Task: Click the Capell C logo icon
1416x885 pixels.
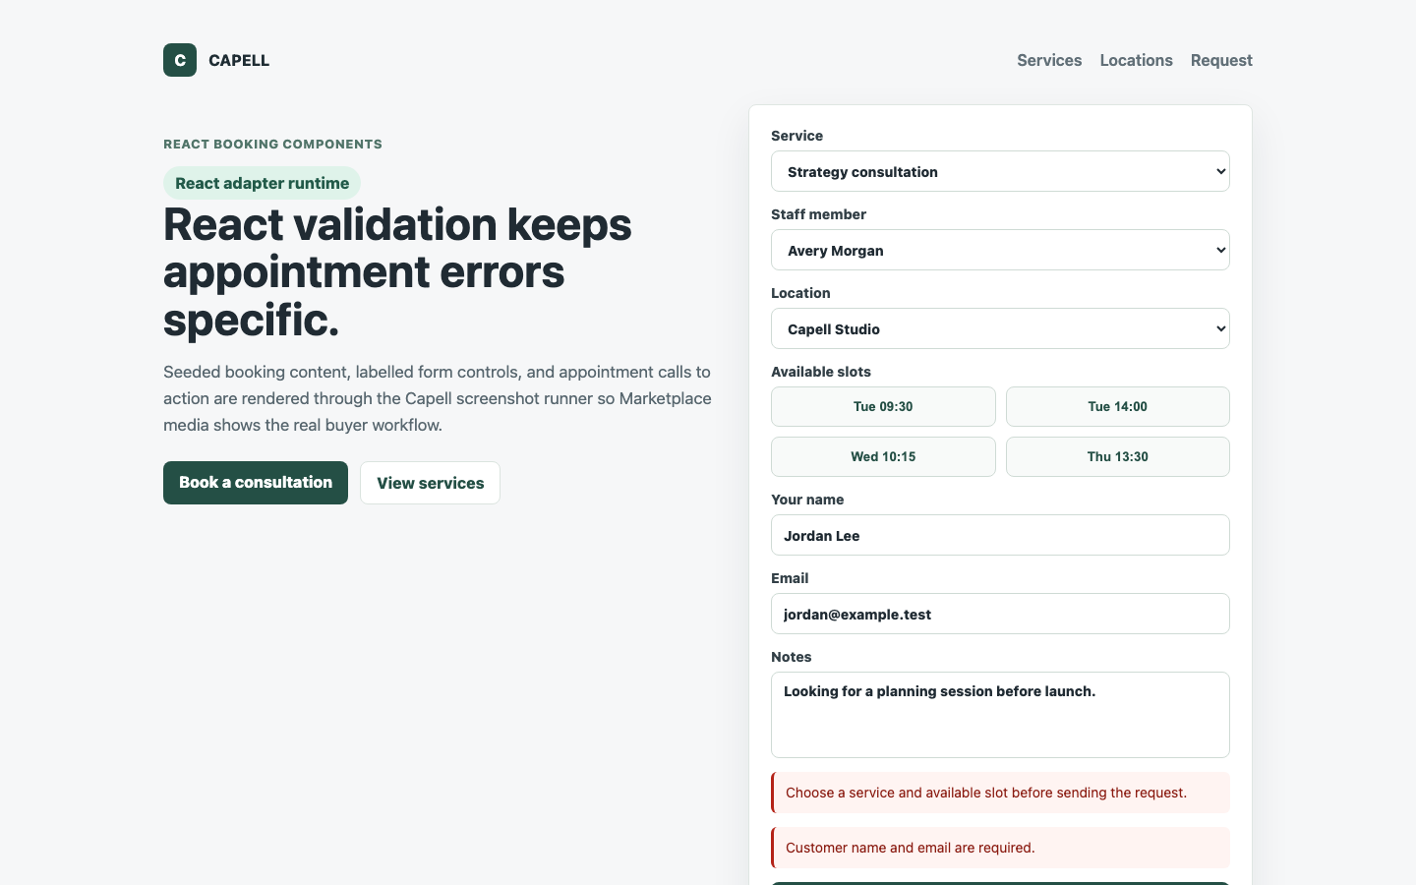Action: [x=180, y=60]
